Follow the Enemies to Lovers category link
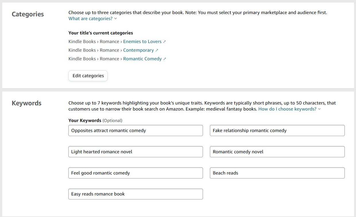Image resolution: width=356 pixels, height=217 pixels. click(142, 42)
